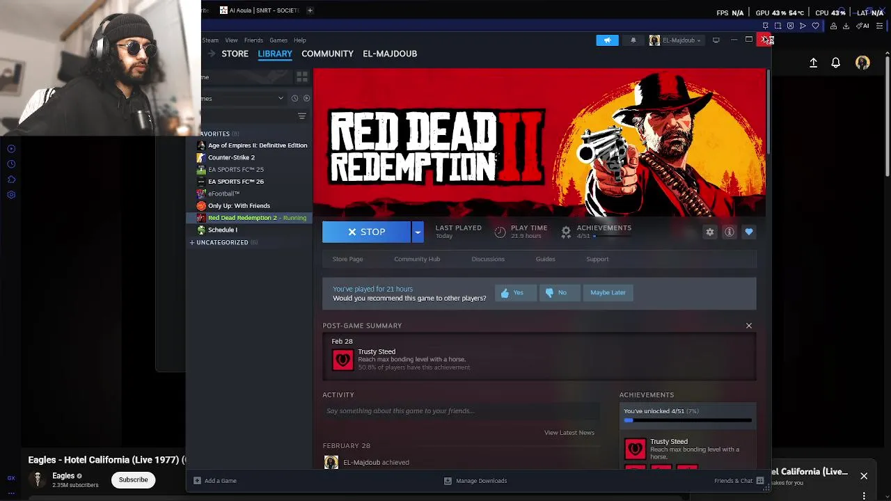The height and width of the screenshot is (501, 891).
Task: Expand STOP button dropdown arrow
Action: (x=418, y=232)
